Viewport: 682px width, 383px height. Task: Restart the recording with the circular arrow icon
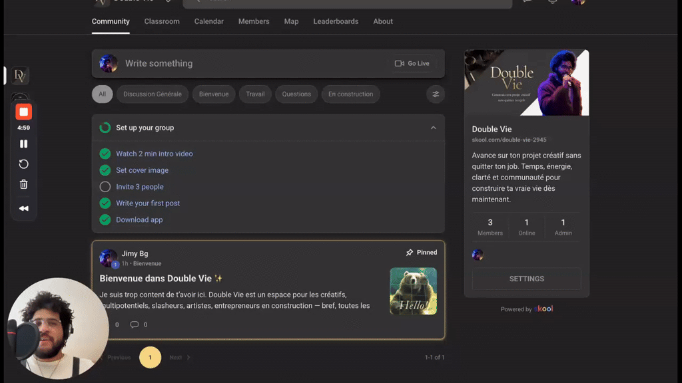coord(23,164)
